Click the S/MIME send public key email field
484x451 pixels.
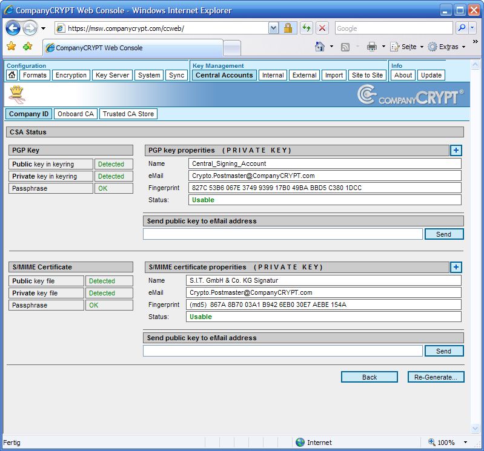click(282, 351)
